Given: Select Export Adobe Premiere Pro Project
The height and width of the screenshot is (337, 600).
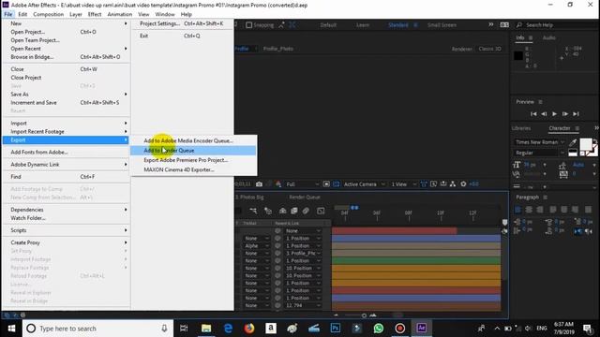Looking at the screenshot, I should click(193, 160).
